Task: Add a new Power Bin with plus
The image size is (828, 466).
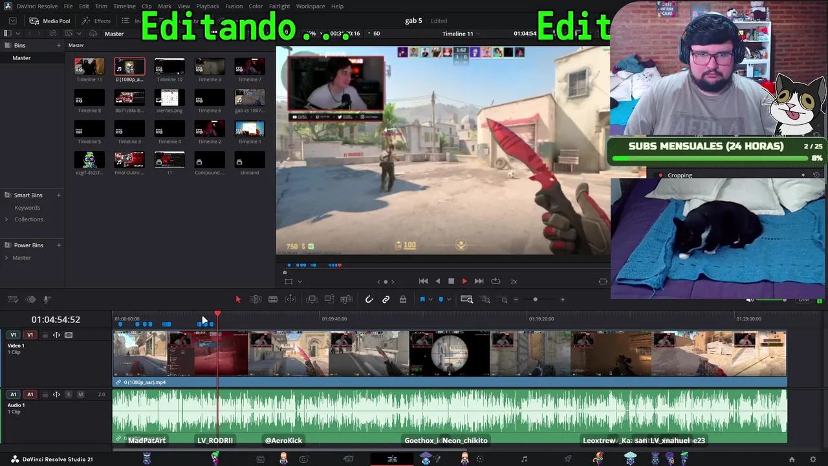Action: [x=58, y=245]
